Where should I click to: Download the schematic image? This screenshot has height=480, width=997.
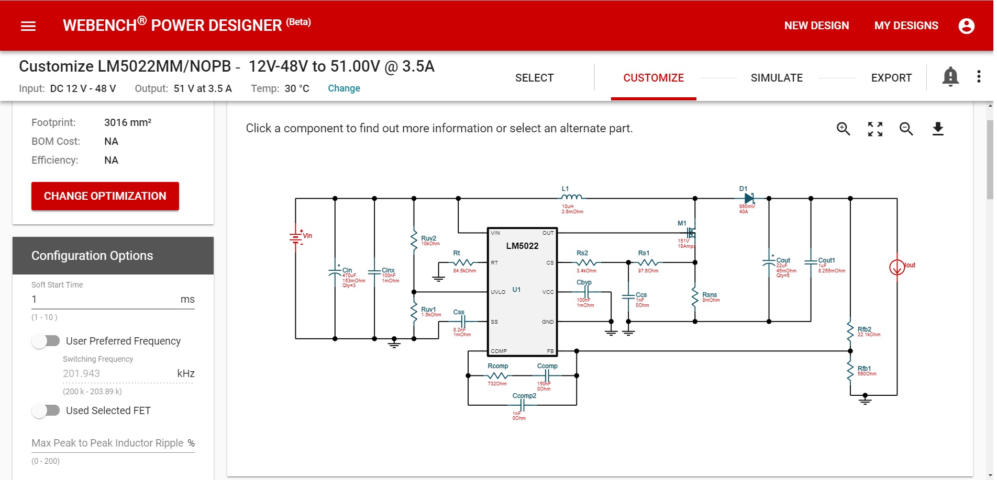coord(938,129)
